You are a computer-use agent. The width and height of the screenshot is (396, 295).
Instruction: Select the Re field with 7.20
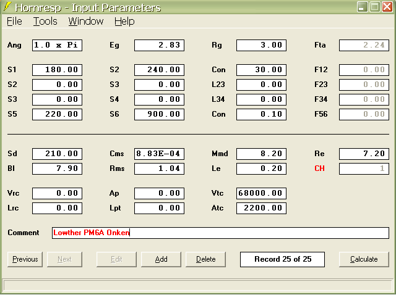tap(364, 154)
